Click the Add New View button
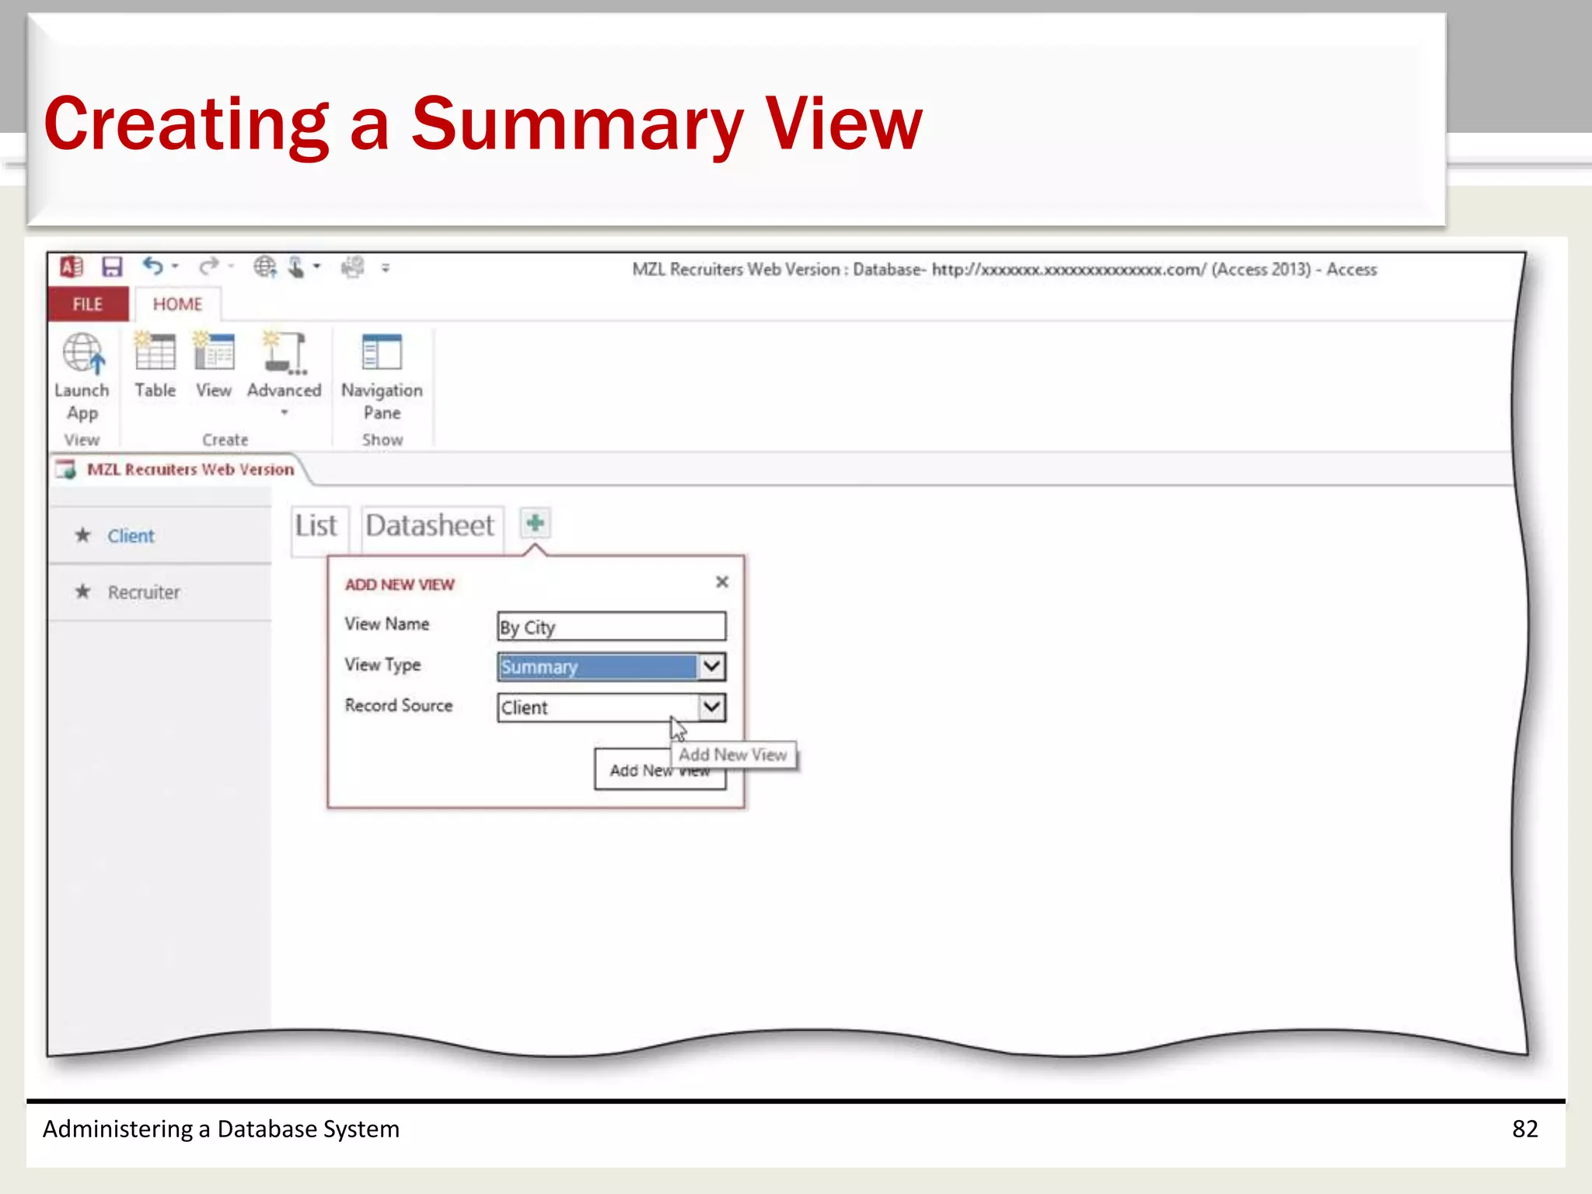 click(x=660, y=770)
